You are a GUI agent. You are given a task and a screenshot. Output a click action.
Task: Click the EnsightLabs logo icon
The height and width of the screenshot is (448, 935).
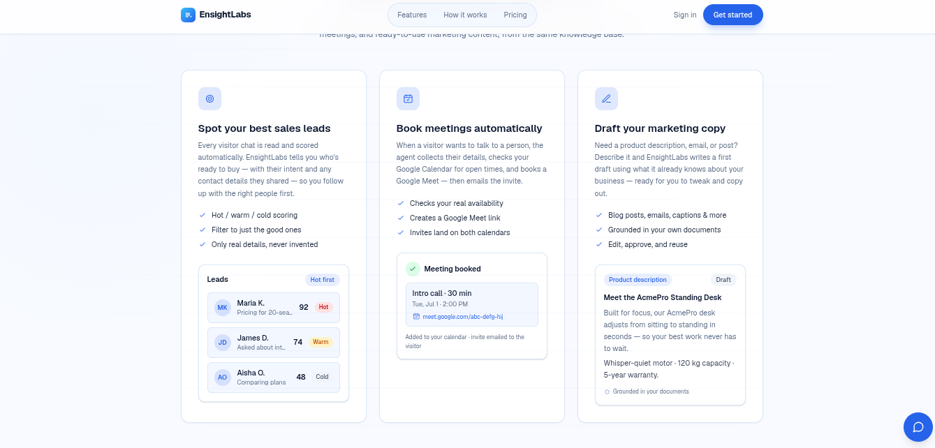[188, 15]
